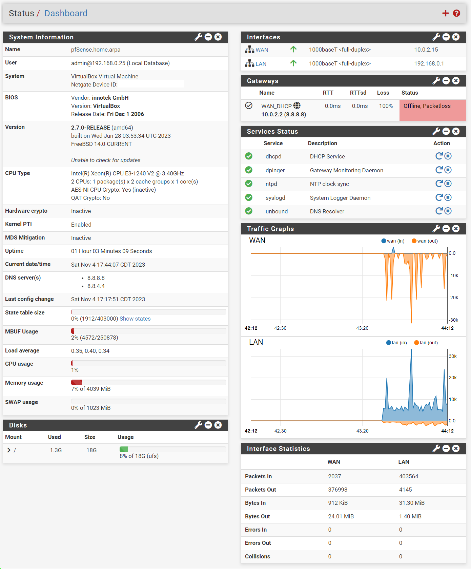Viewport: 471px width, 574px height.
Task: Minimize the Services Status widget
Action: 446,131
